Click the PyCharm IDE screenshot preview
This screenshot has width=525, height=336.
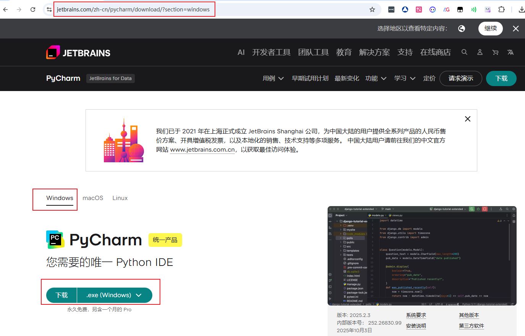pos(422,256)
